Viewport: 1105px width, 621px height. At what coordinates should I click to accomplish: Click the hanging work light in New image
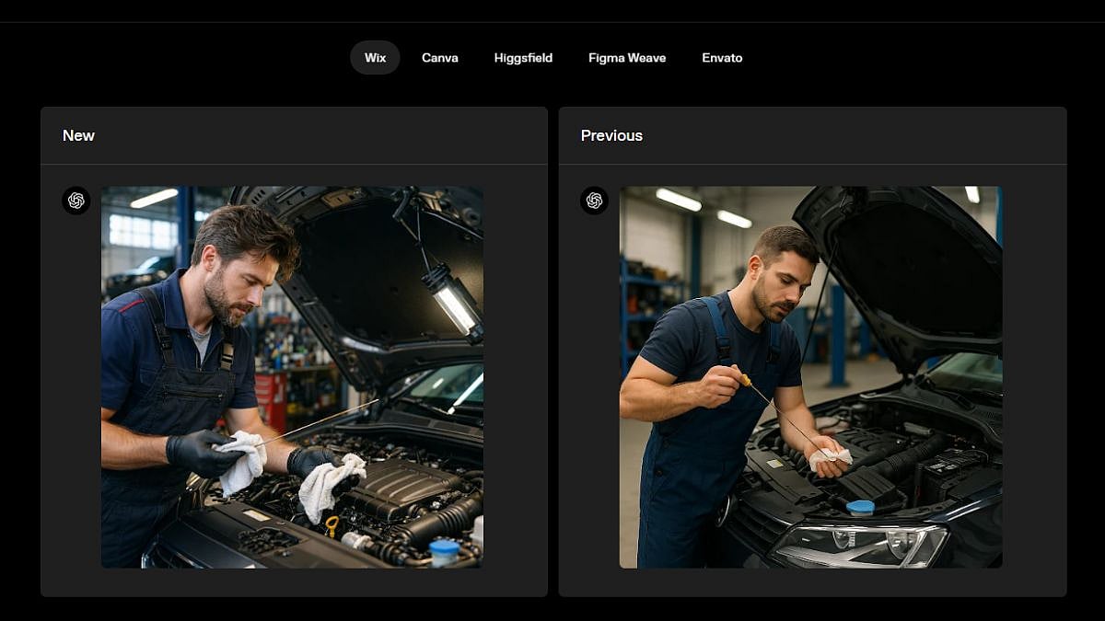tap(452, 301)
